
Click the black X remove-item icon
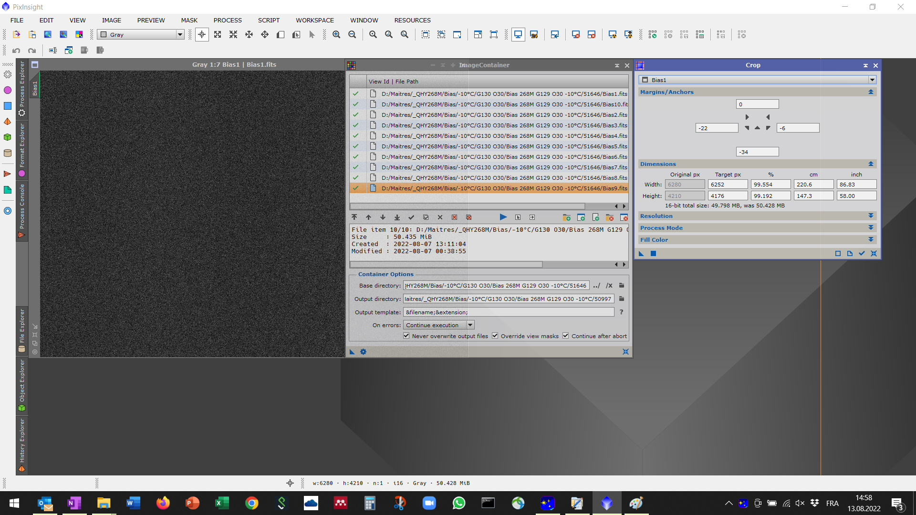click(440, 217)
